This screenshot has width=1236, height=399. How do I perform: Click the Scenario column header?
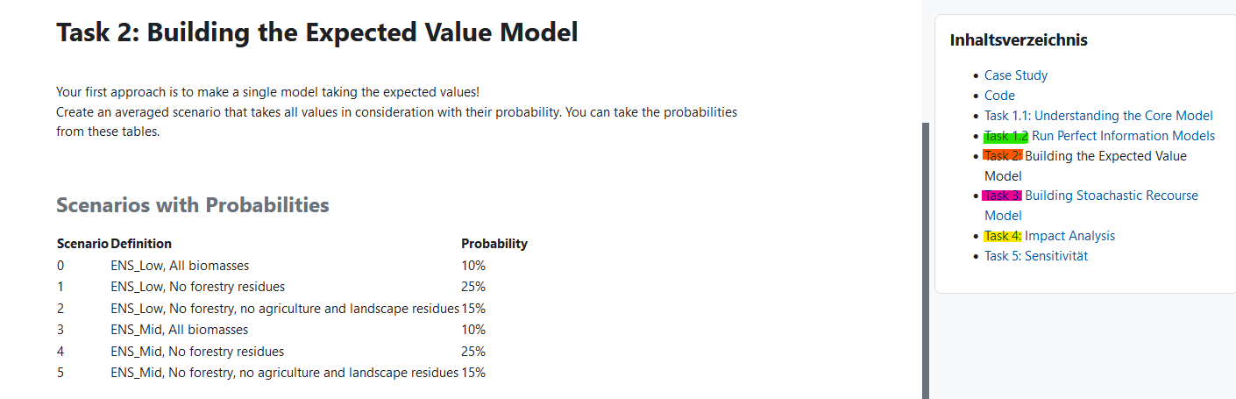[82, 244]
